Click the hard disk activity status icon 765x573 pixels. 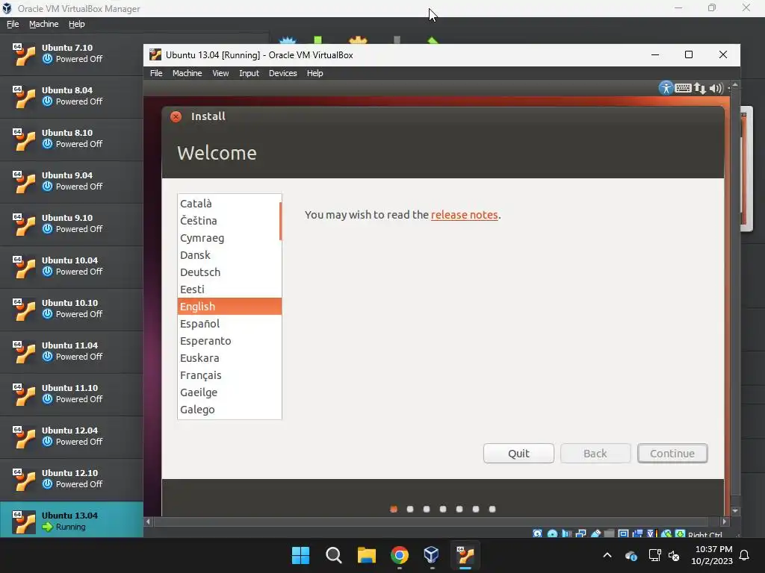point(538,533)
